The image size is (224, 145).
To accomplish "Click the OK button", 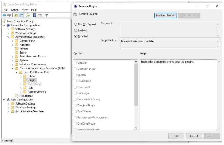I will 177,136.
